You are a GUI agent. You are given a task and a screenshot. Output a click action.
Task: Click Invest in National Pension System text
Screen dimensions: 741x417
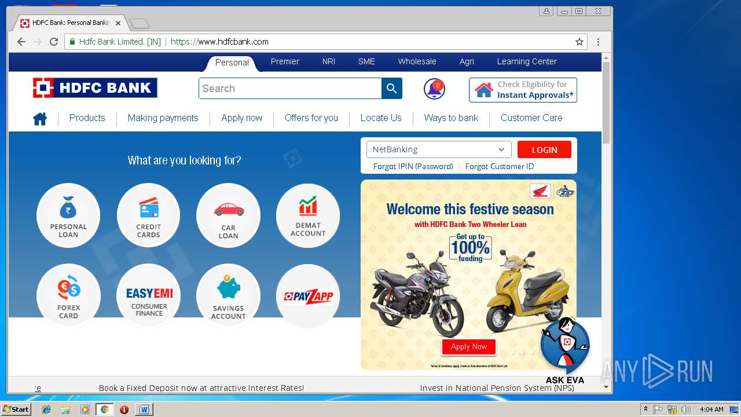497,388
